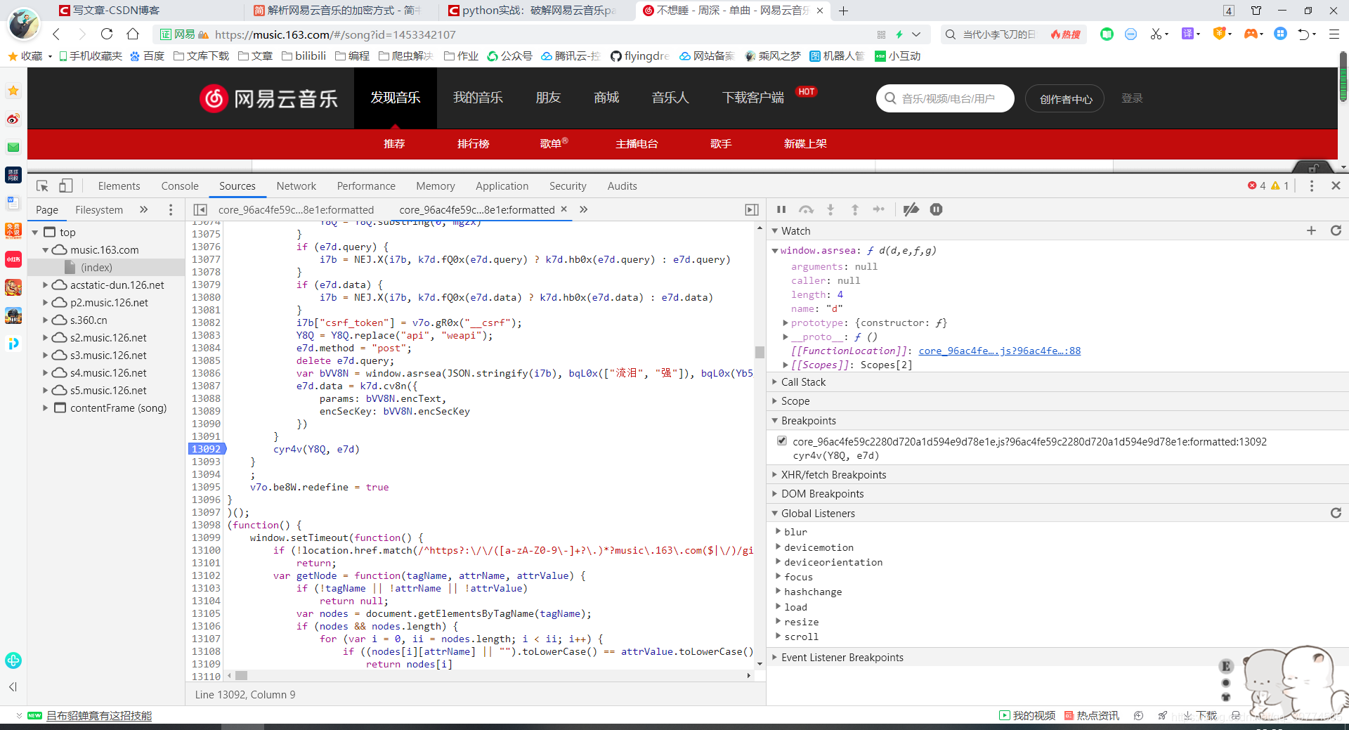
Task: Show more navigator tabs chevron
Action: point(144,209)
